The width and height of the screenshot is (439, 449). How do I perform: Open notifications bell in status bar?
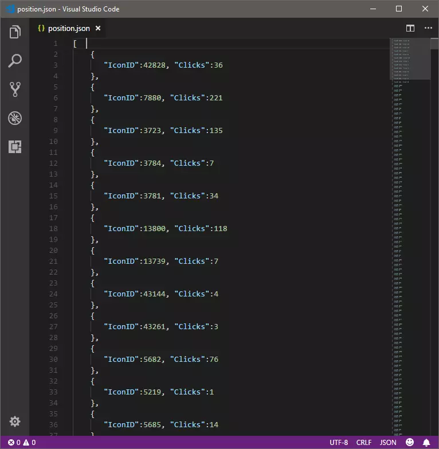coord(426,443)
